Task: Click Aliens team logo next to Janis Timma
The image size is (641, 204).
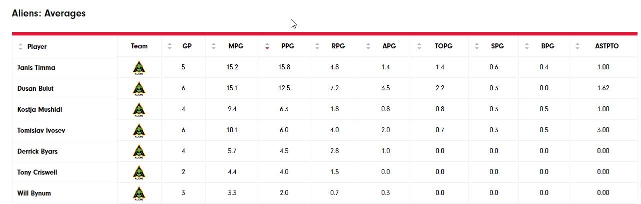Action: coord(139,67)
